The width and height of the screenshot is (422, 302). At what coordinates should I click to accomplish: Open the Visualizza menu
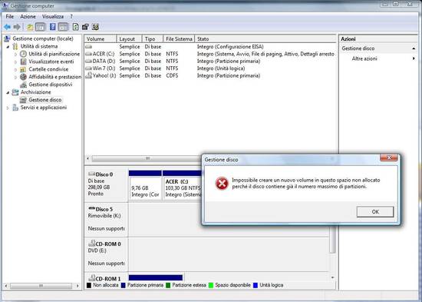pos(53,16)
